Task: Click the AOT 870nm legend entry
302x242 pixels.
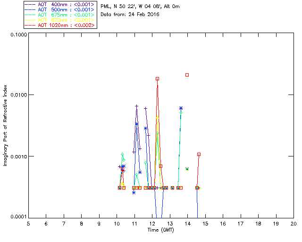Action: point(60,20)
